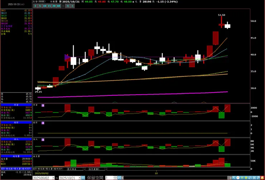265x180 pixels.
Task: Click the left arrow of horizontal scrollbar
Action: click(122, 178)
